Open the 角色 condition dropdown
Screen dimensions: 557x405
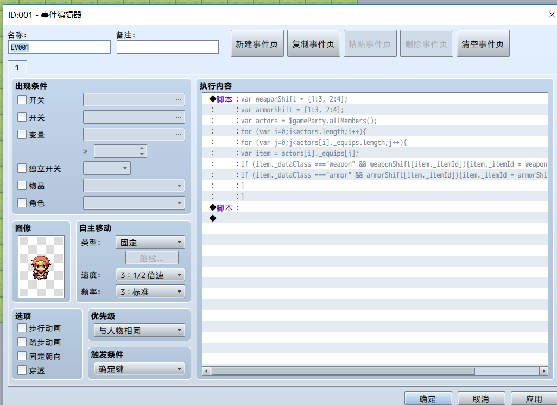pyautogui.click(x=134, y=203)
